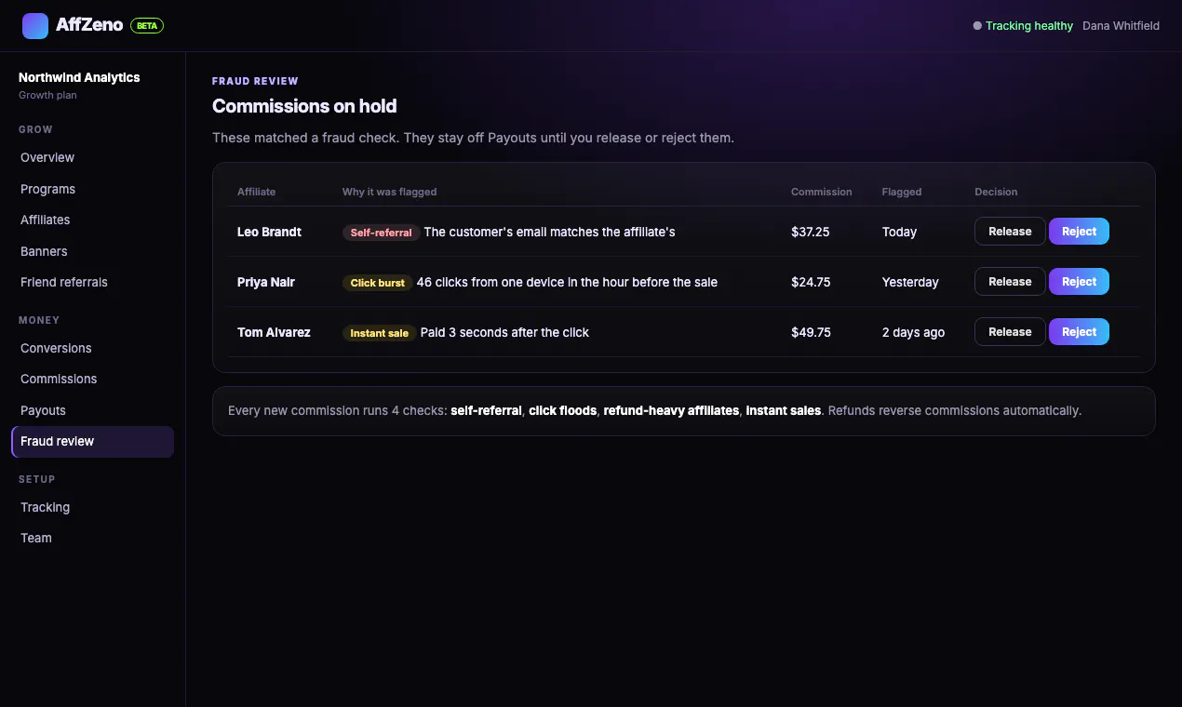The height and width of the screenshot is (707, 1182).
Task: Click the $37.25 commission amount
Action: tap(810, 232)
